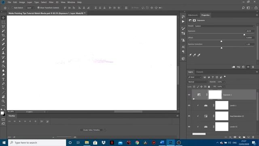Click the Windows search box

point(37,142)
